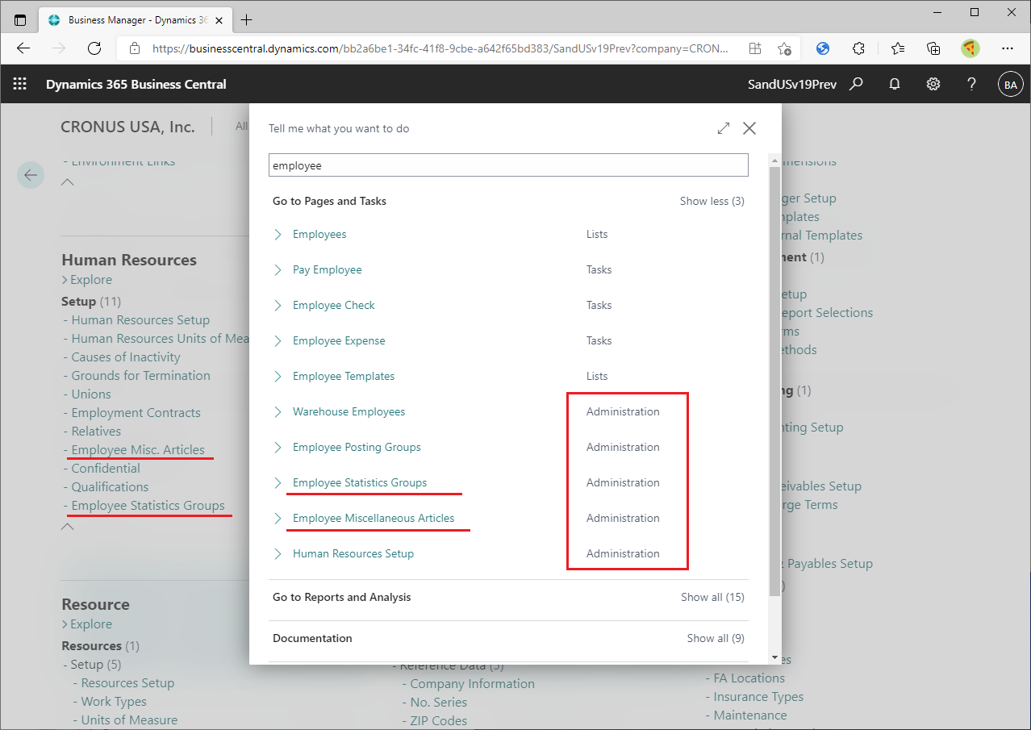Viewport: 1031px width, 730px height.
Task: Open a new browser tab
Action: point(246,19)
